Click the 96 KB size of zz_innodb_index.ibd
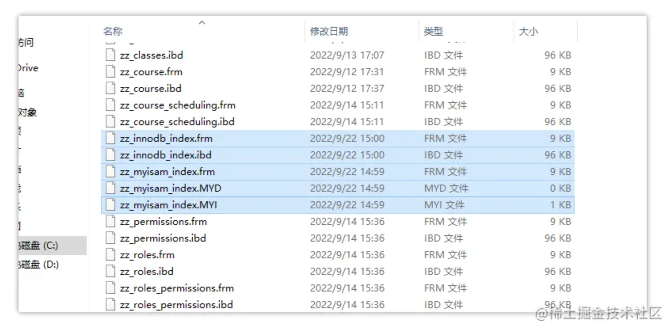The image size is (670, 332). pos(558,155)
